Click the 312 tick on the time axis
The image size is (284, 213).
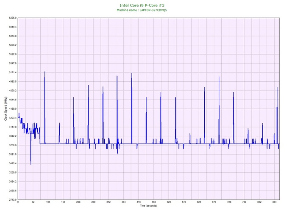109,202
